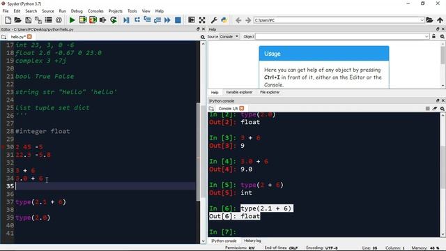Step into function debug icon
Screen dimensions: 446x251
click(x=147, y=20)
